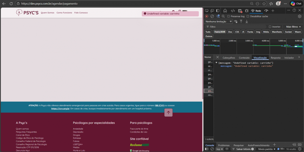
Task: Click the cvv.org.br link
Action: pyautogui.click(x=60, y=109)
